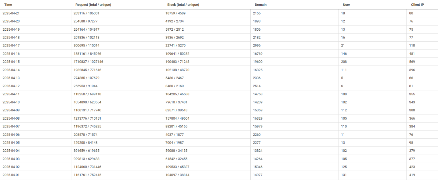Viewport: 438px width, 180px height.
Task: Click the Block (total / unique) header
Action: (183, 5)
